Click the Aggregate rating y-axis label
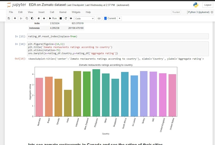Image resolution: width=215 pixels, height=145 pixels. tap(30, 92)
